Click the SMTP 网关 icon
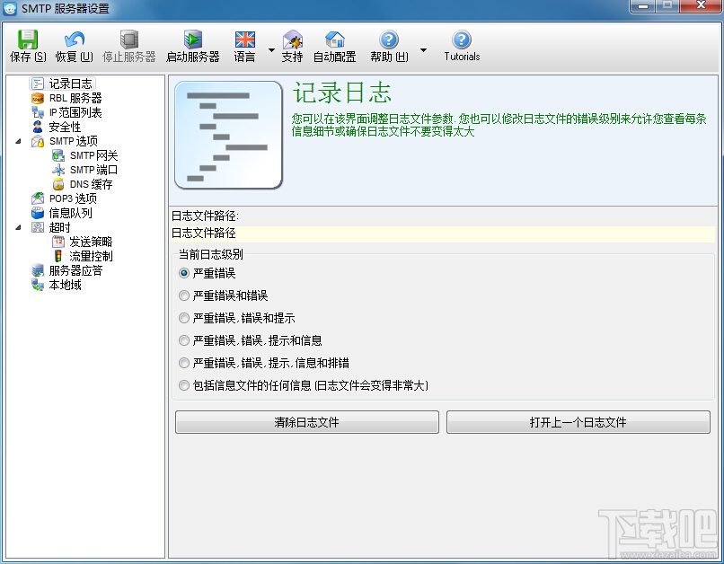This screenshot has width=724, height=564. [58, 155]
